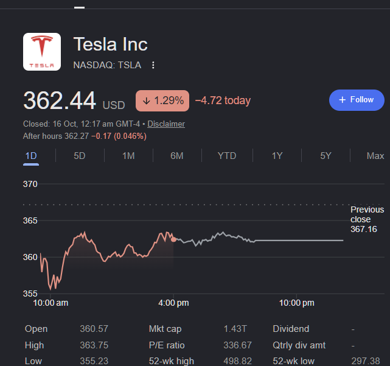Select the 1D chart range tab
Image resolution: width=390 pixels, height=366 pixels.
31,156
